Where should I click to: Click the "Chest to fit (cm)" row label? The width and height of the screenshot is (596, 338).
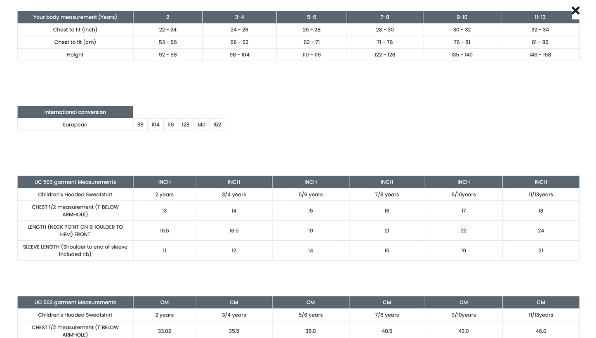(x=75, y=42)
